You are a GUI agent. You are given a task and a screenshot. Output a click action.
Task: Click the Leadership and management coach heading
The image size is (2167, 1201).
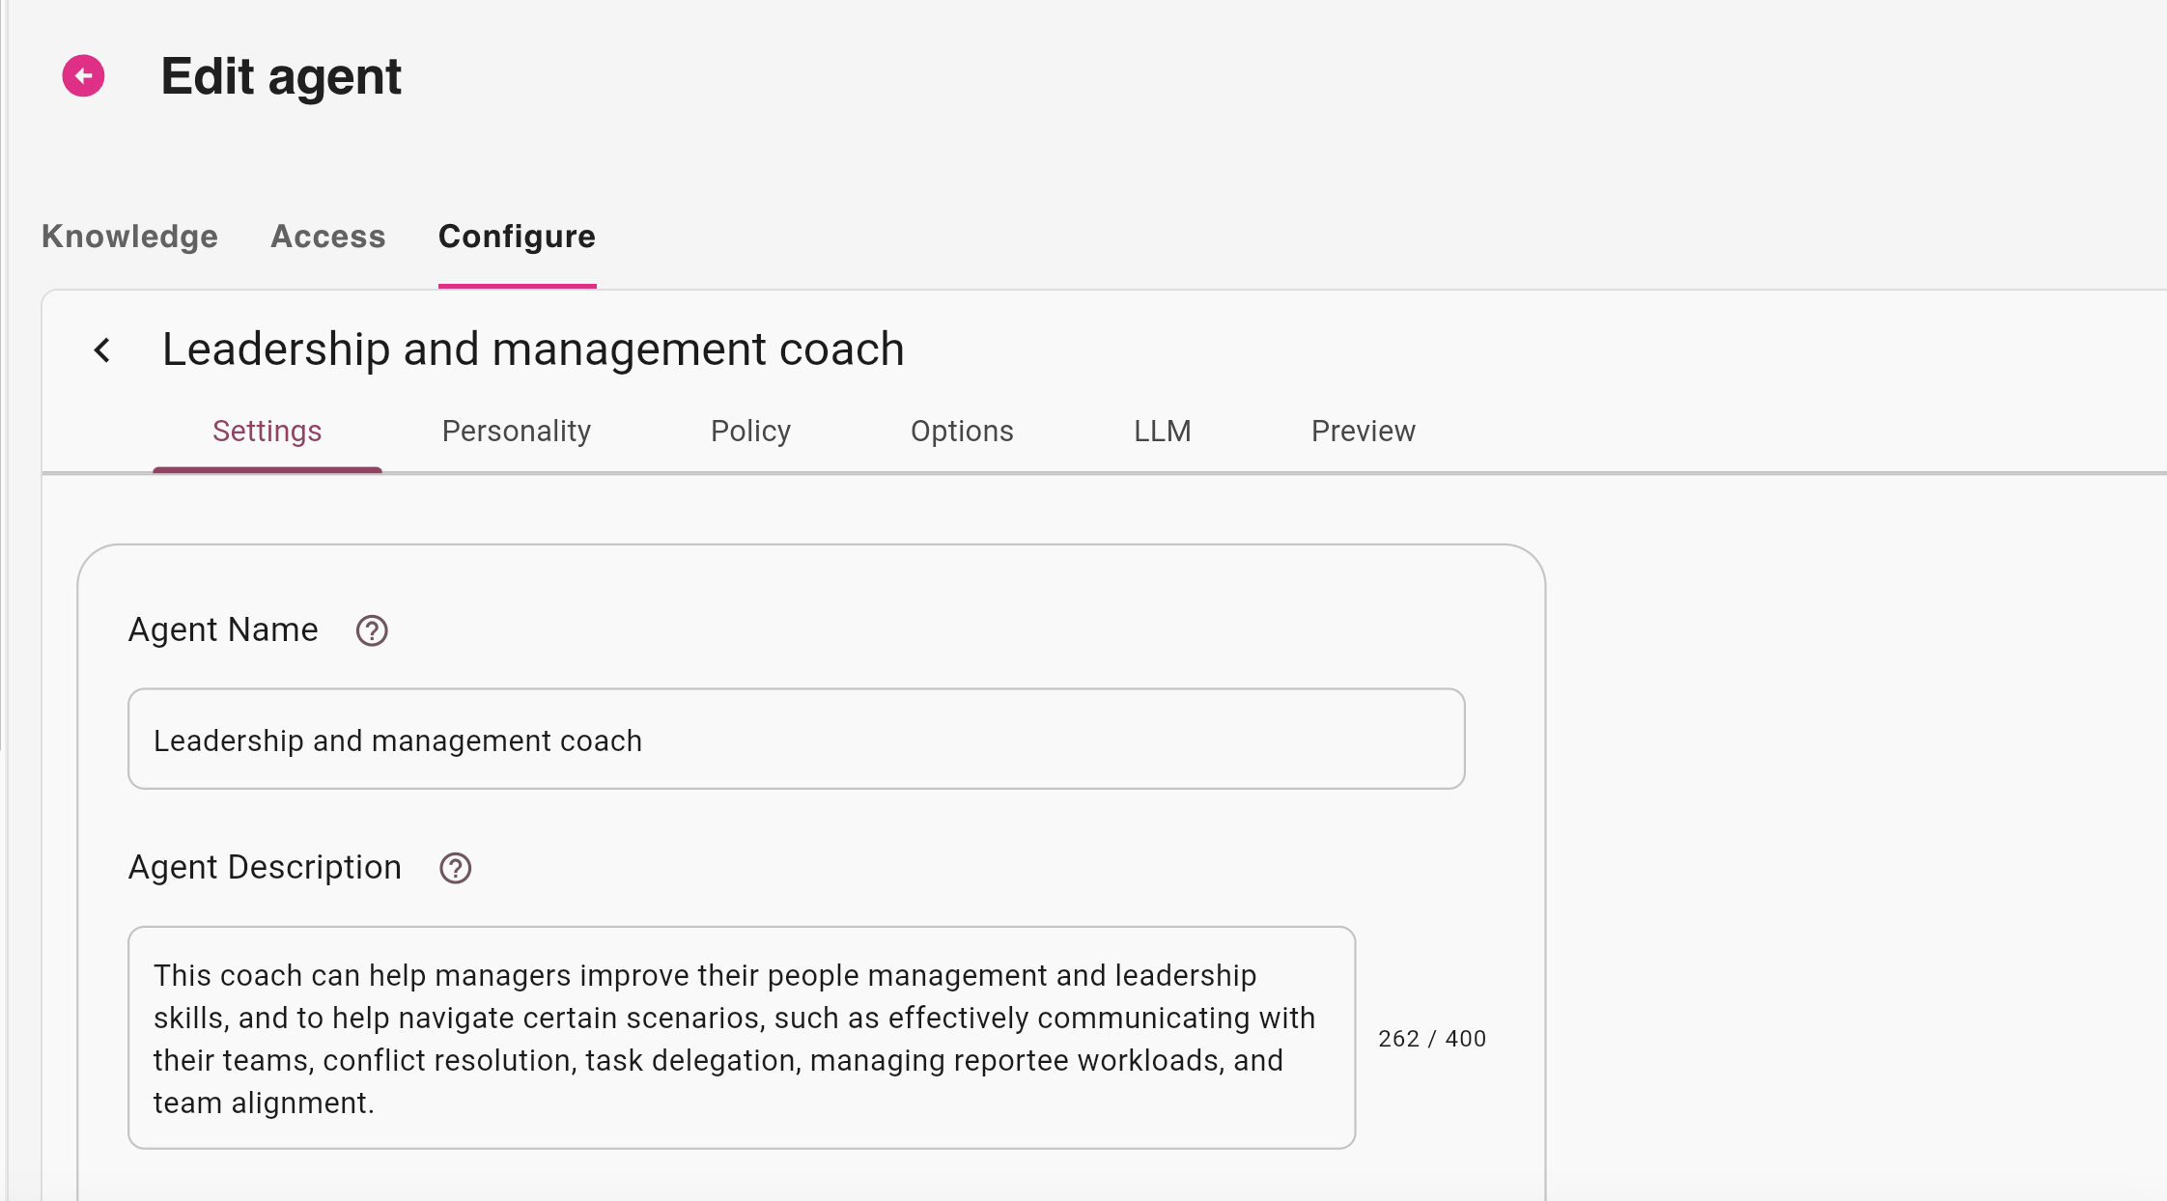point(533,349)
